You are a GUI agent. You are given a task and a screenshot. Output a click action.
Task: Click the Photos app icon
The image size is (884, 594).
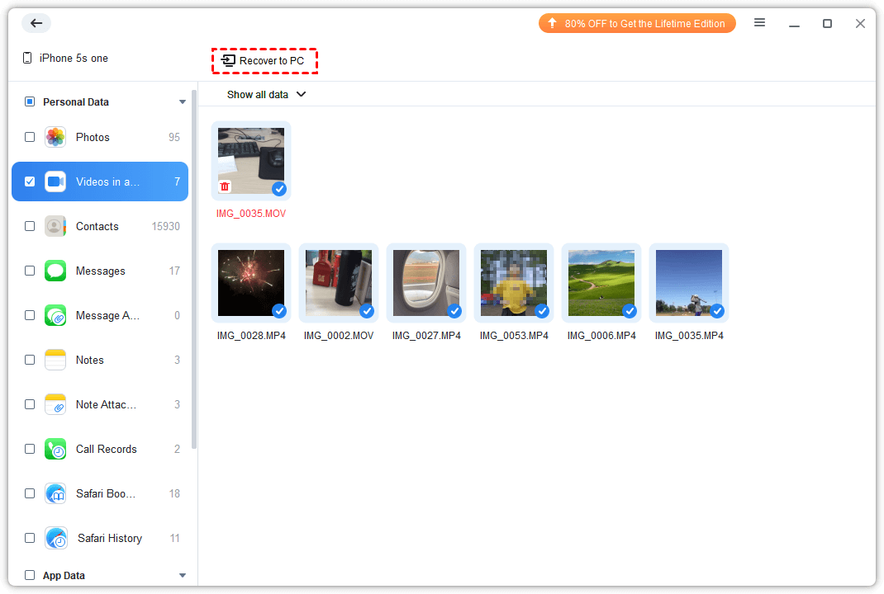click(55, 138)
